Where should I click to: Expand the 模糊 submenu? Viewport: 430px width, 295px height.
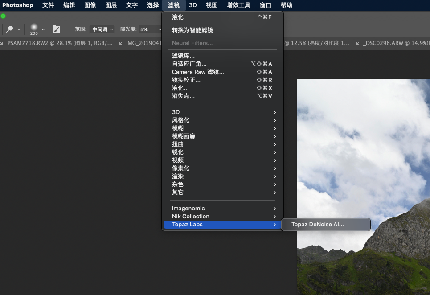point(222,128)
